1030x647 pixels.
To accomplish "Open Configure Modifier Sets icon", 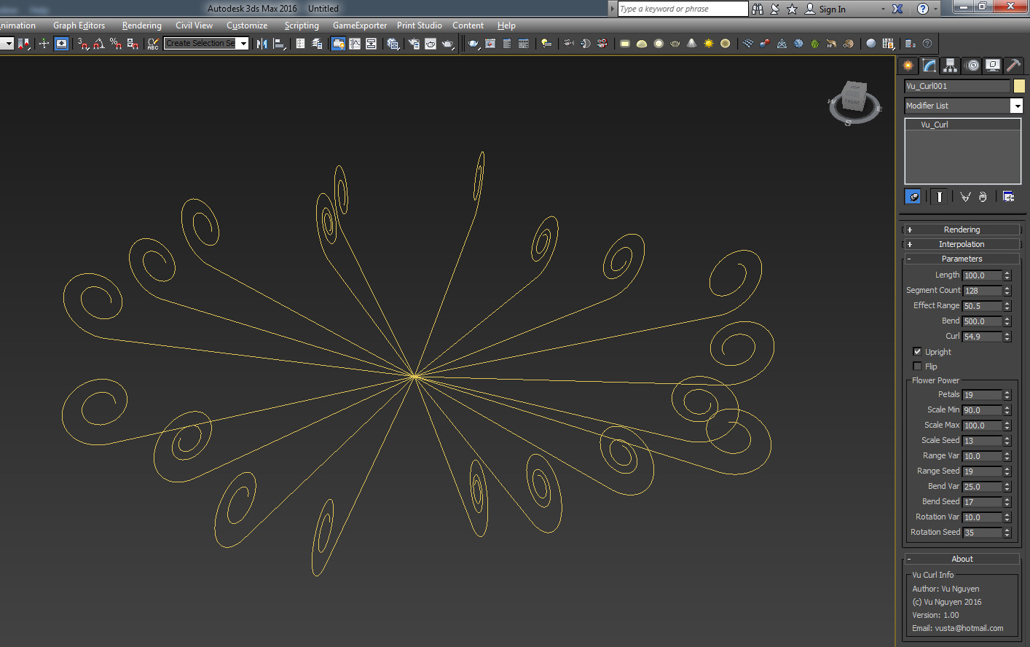I will 1008,197.
